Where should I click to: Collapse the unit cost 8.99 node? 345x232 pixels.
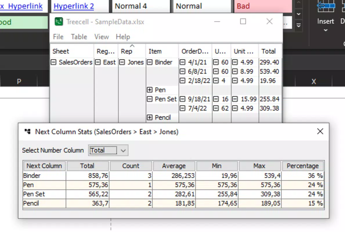[x=235, y=71]
